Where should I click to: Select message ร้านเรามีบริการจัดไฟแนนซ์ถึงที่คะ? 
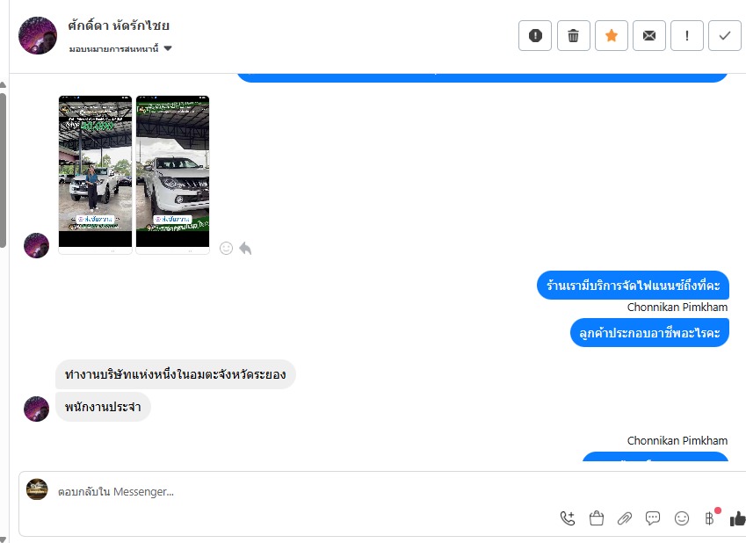click(633, 285)
